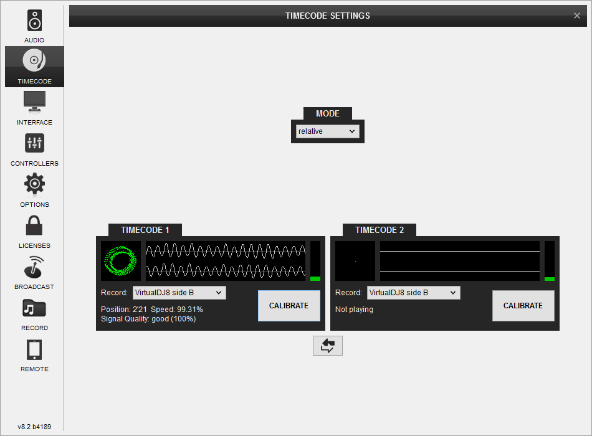Click the 'Position: 2'21 Speed: 99.31%' text
Image resolution: width=592 pixels, height=436 pixels.
tap(152, 310)
